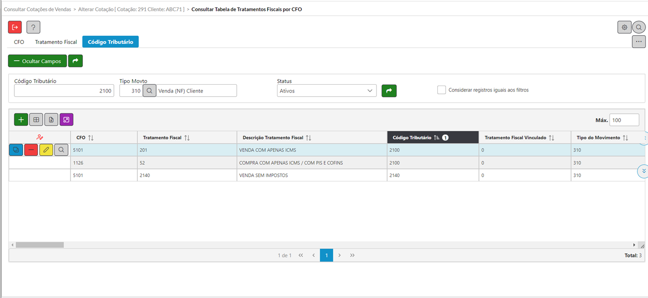Click the red exit icon button
648x298 pixels.
tap(15, 27)
